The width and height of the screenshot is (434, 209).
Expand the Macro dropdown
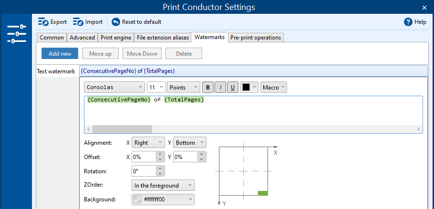[x=273, y=88]
